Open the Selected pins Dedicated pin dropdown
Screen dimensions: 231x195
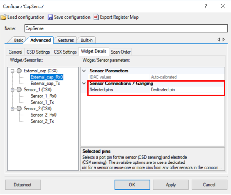(187, 90)
